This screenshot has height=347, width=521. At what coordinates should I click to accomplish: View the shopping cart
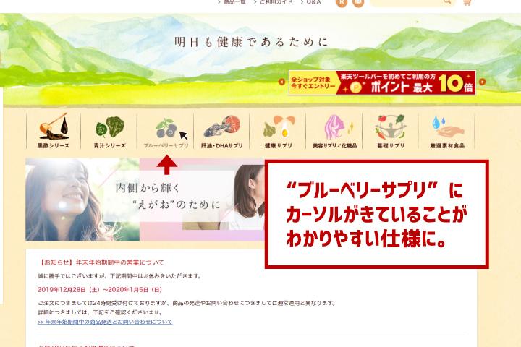coord(466,3)
